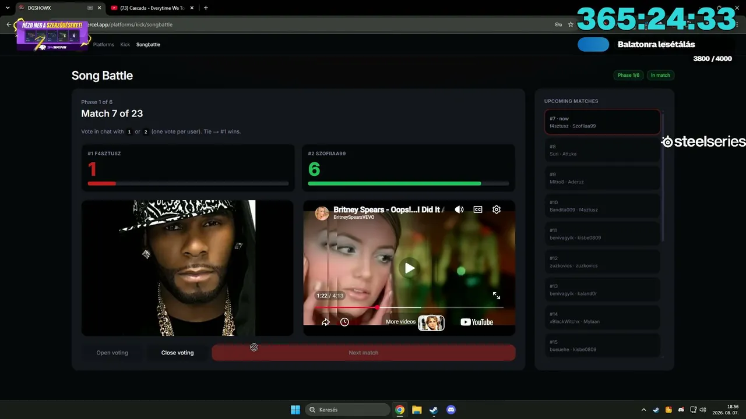Open Steam from the taskbar
This screenshot has height=419, width=746.
434,410
